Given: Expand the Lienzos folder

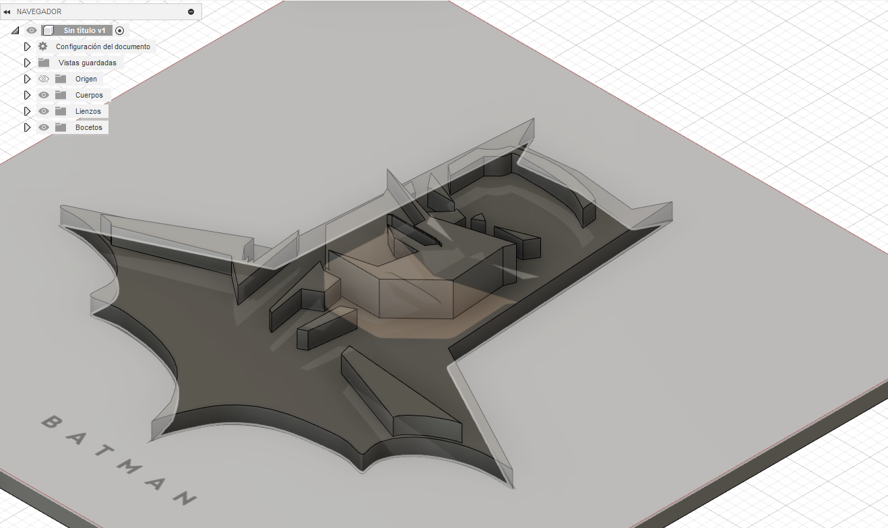Looking at the screenshot, I should click(x=28, y=111).
